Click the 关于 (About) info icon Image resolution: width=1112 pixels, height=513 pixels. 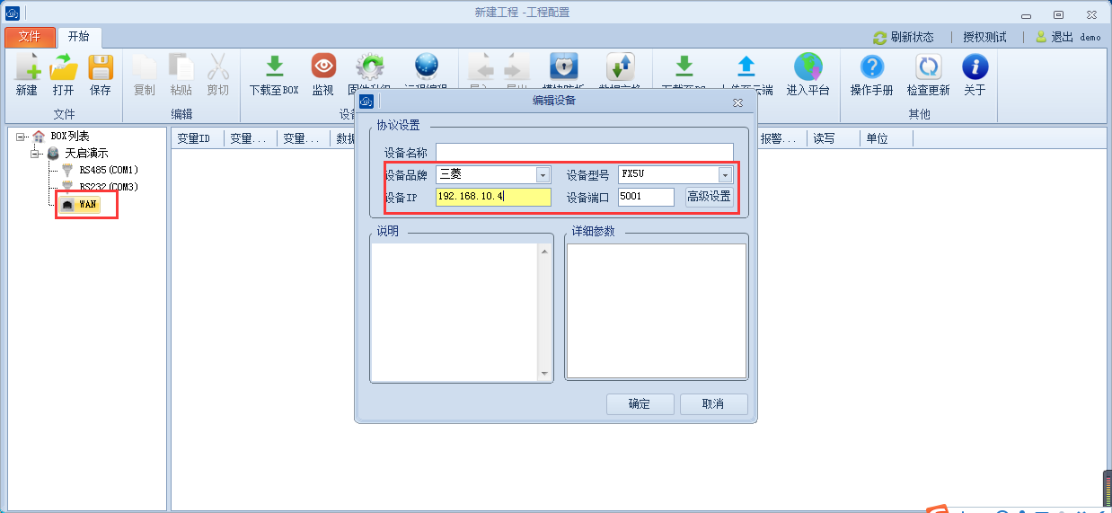(975, 67)
